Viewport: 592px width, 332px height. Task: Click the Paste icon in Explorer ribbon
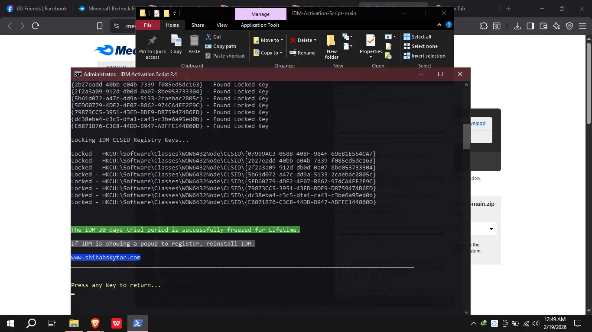[x=194, y=41]
